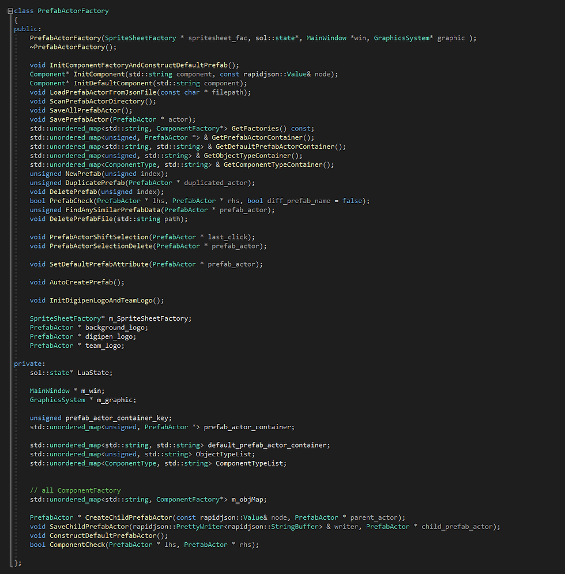Viewport: 565px width, 574px height.
Task: Click prefab_actor_container_key variable
Action: point(116,418)
